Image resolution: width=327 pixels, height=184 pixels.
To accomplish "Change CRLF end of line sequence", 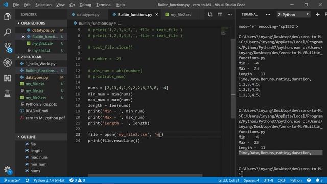I will point(282,180).
